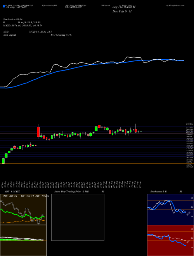Click the 'ADX signal:' label
Image resolution: width=194 pixels, height=256 pixels.
point(10,35)
